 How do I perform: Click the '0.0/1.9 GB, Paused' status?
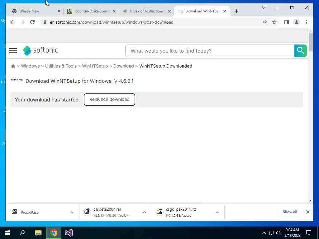[179, 215]
